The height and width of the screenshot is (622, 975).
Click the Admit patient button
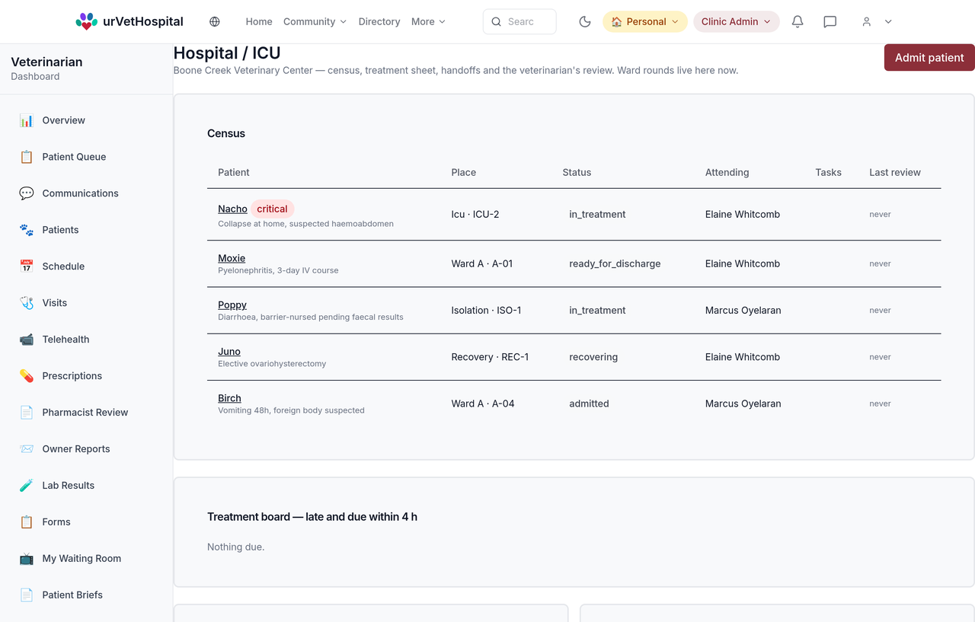(x=929, y=57)
